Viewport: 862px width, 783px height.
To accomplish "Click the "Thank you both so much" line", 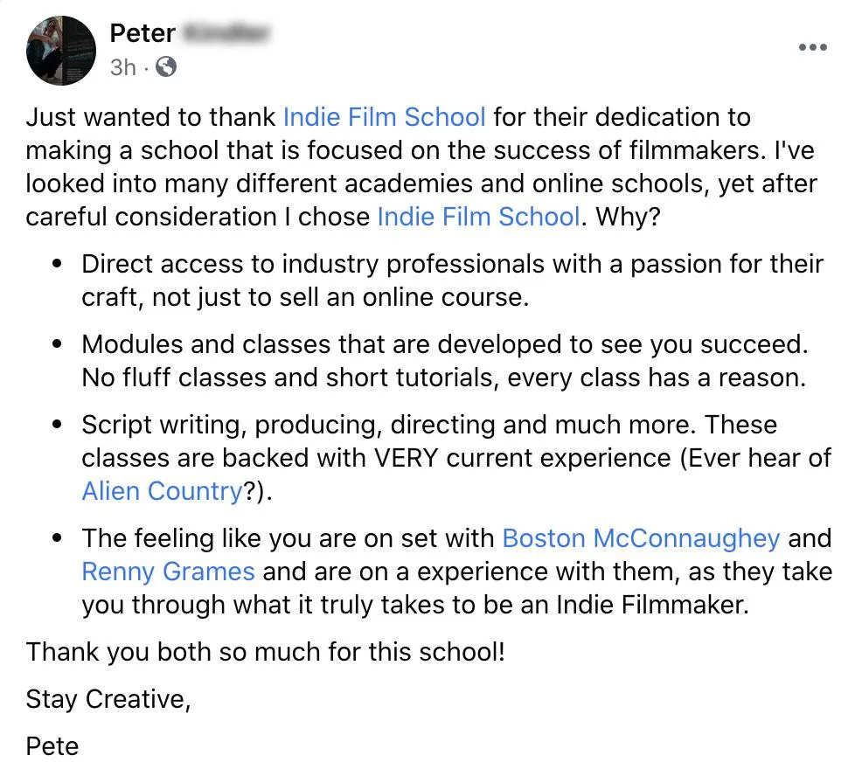I will pyautogui.click(x=266, y=652).
